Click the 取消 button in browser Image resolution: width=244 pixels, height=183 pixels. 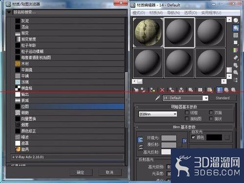[x=110, y=172]
